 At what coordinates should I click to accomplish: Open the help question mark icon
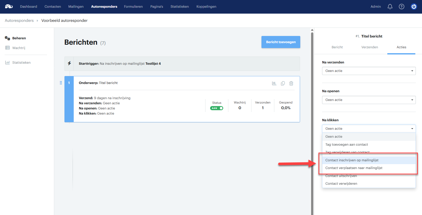401,7
